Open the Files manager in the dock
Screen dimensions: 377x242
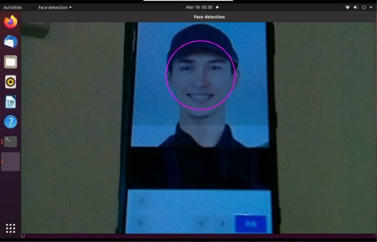(x=10, y=62)
